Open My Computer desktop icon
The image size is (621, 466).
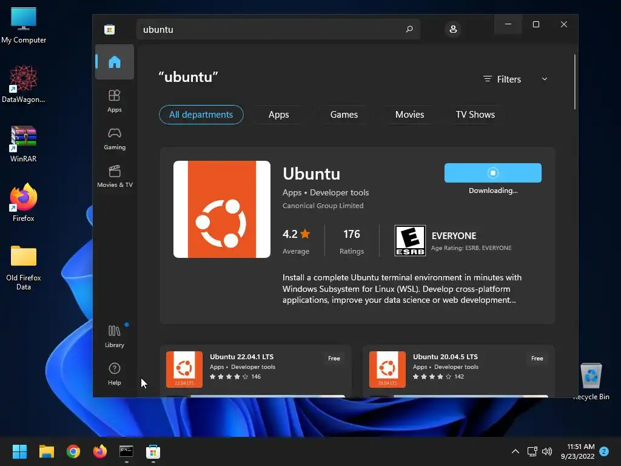tap(24, 25)
